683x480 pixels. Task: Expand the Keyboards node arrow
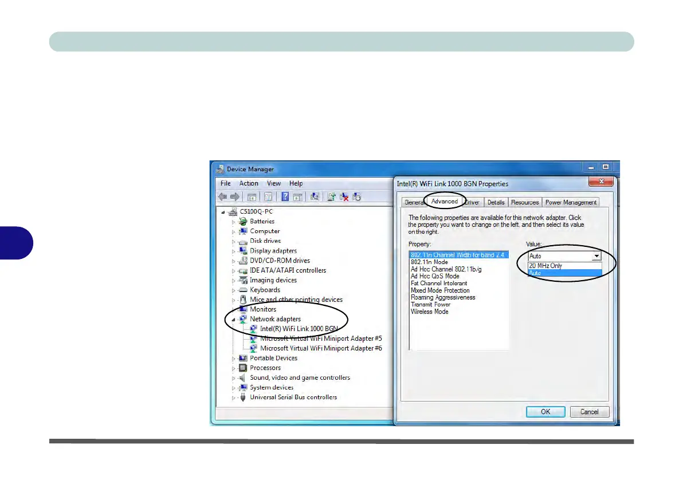click(x=233, y=290)
